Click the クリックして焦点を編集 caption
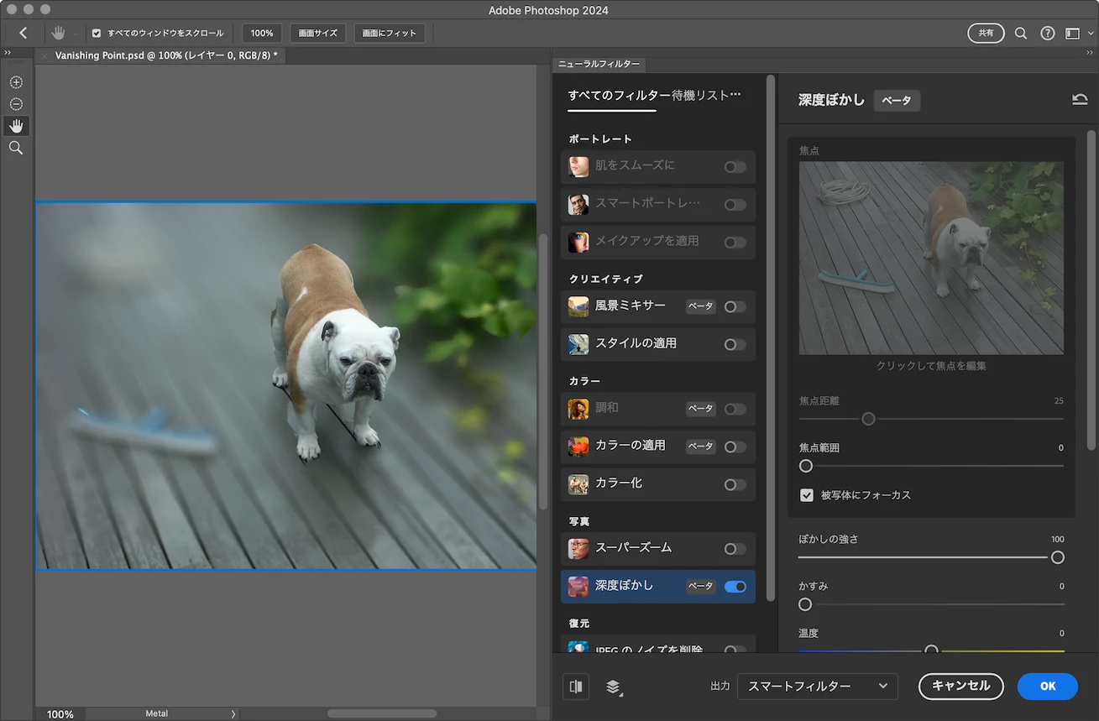 point(931,366)
